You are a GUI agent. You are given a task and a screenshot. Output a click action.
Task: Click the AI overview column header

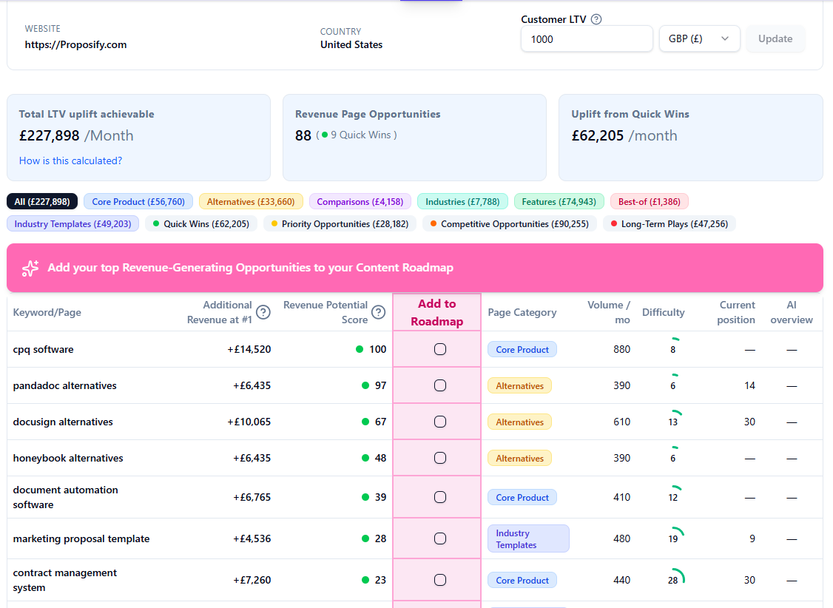(792, 312)
